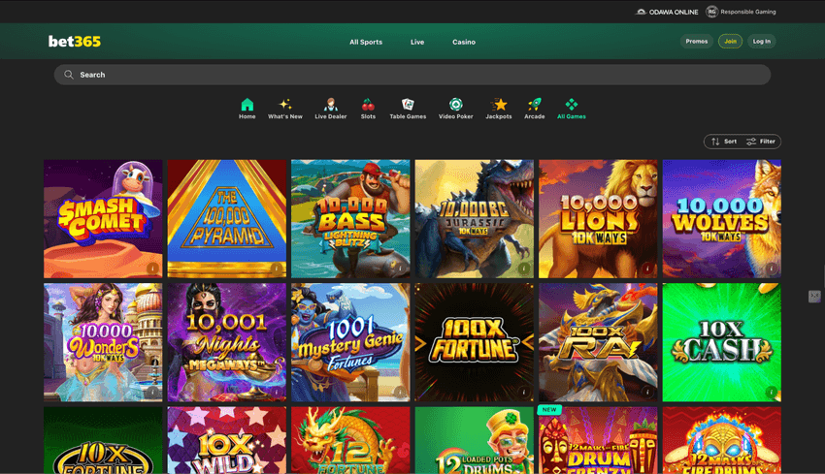Image resolution: width=825 pixels, height=474 pixels.
Task: Launch 1001 Mystery Genie Fortunes game
Action: (x=350, y=342)
